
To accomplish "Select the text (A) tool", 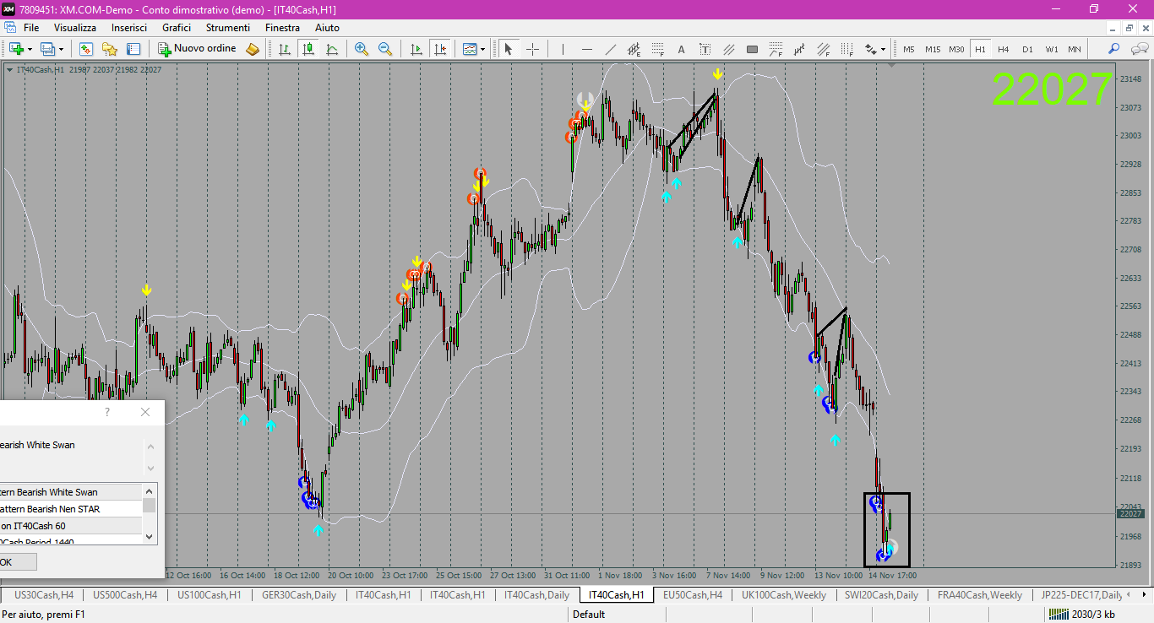I will coord(682,49).
